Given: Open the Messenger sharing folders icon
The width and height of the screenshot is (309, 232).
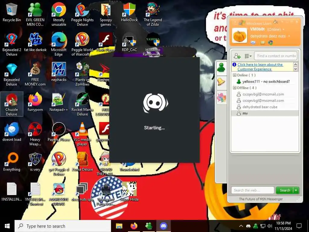Looking at the screenshot, I should [x=262, y=43].
